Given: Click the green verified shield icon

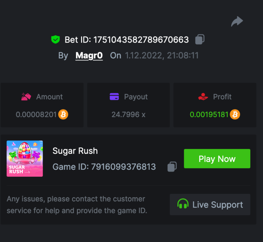Looking at the screenshot, I should click(x=56, y=40).
